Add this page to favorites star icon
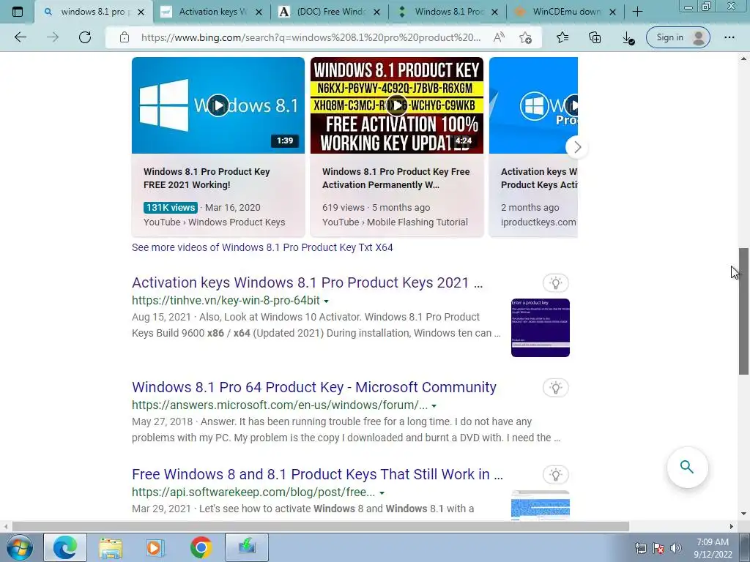The height and width of the screenshot is (562, 750). click(x=525, y=37)
